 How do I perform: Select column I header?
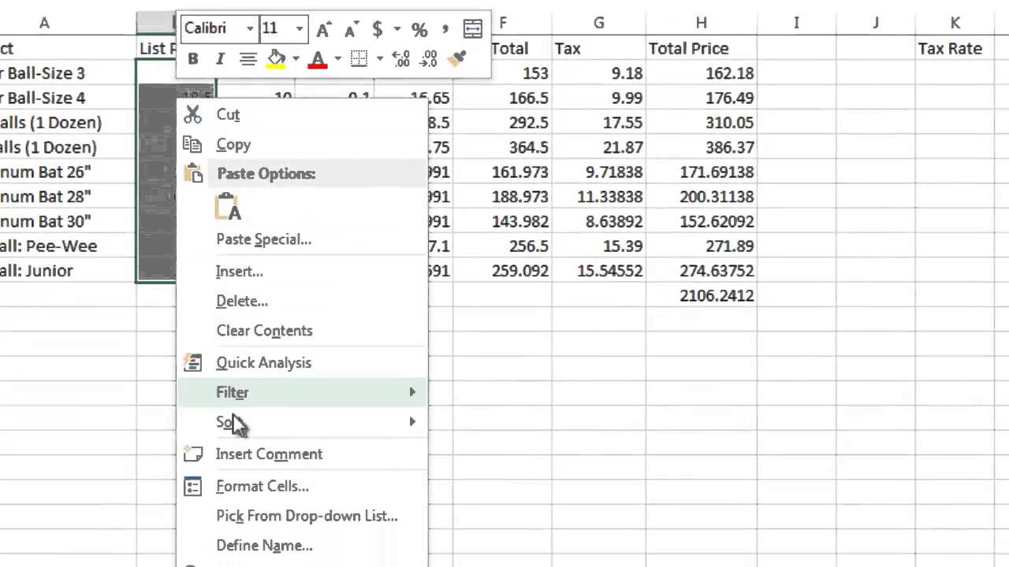[x=796, y=24]
